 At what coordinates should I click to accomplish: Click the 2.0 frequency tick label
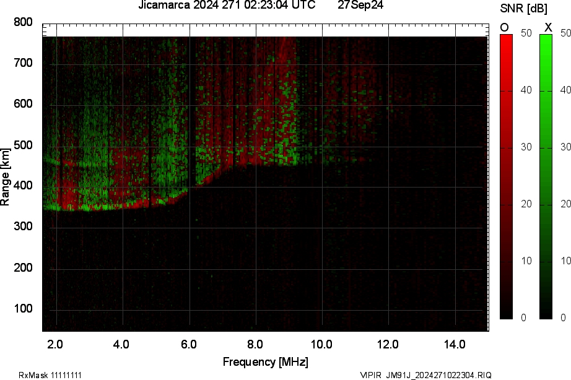point(55,344)
